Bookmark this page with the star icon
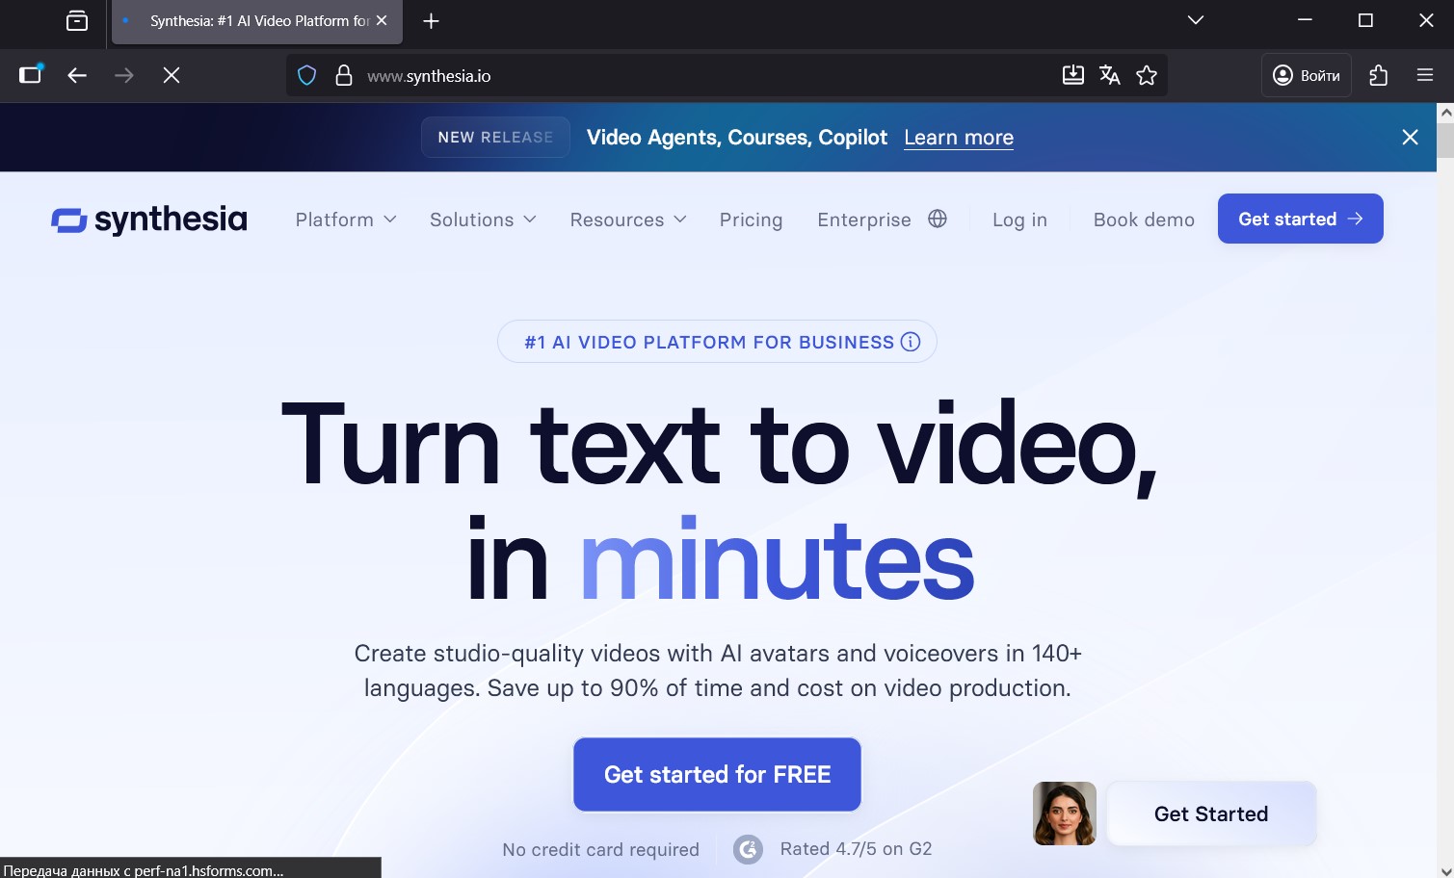Image resolution: width=1454 pixels, height=878 pixels. pos(1146,75)
